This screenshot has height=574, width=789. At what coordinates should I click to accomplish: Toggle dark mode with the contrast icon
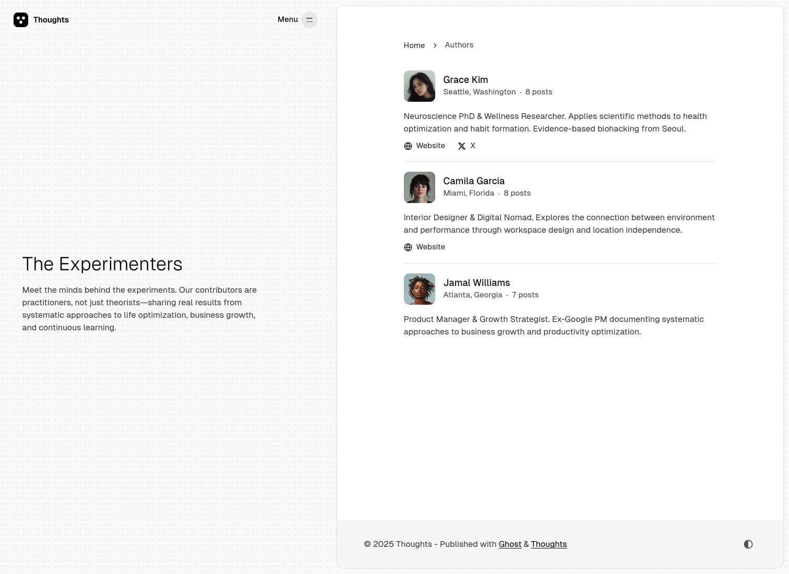(748, 544)
